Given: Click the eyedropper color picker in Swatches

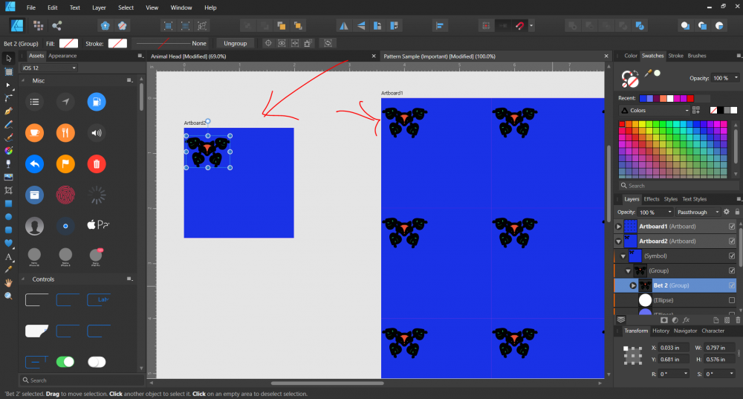Looking at the screenshot, I should [649, 74].
